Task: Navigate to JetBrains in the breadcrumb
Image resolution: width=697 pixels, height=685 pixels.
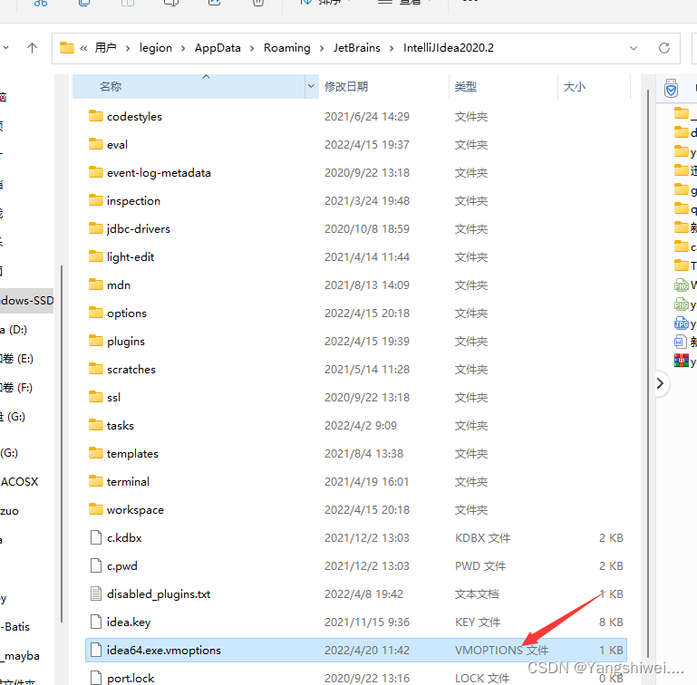Action: click(x=357, y=47)
